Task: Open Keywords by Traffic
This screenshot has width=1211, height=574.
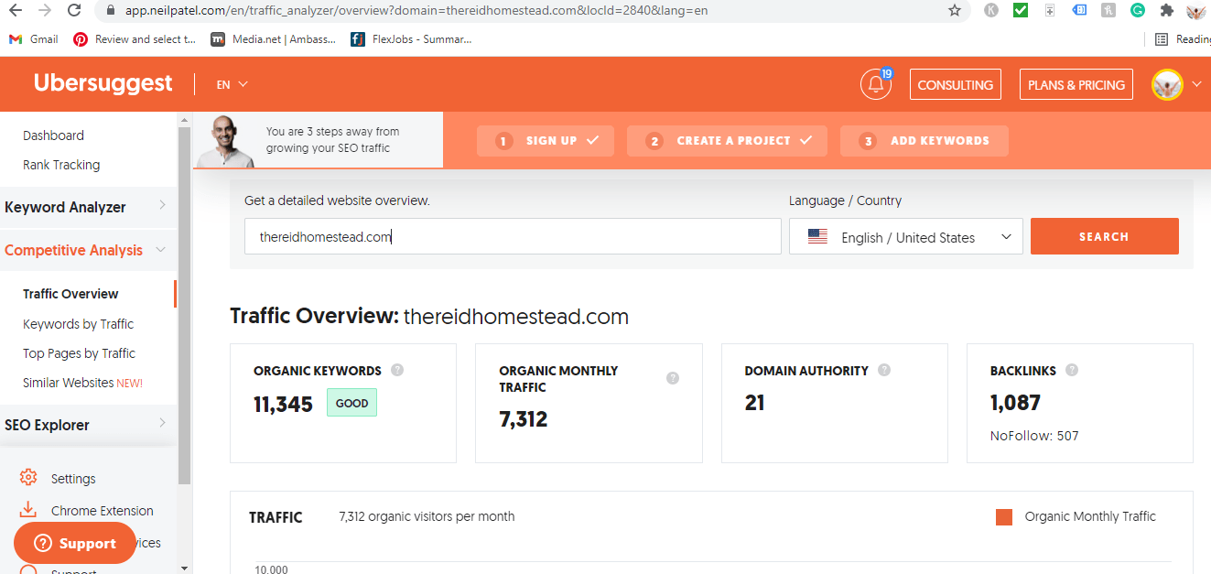Action: 78,324
